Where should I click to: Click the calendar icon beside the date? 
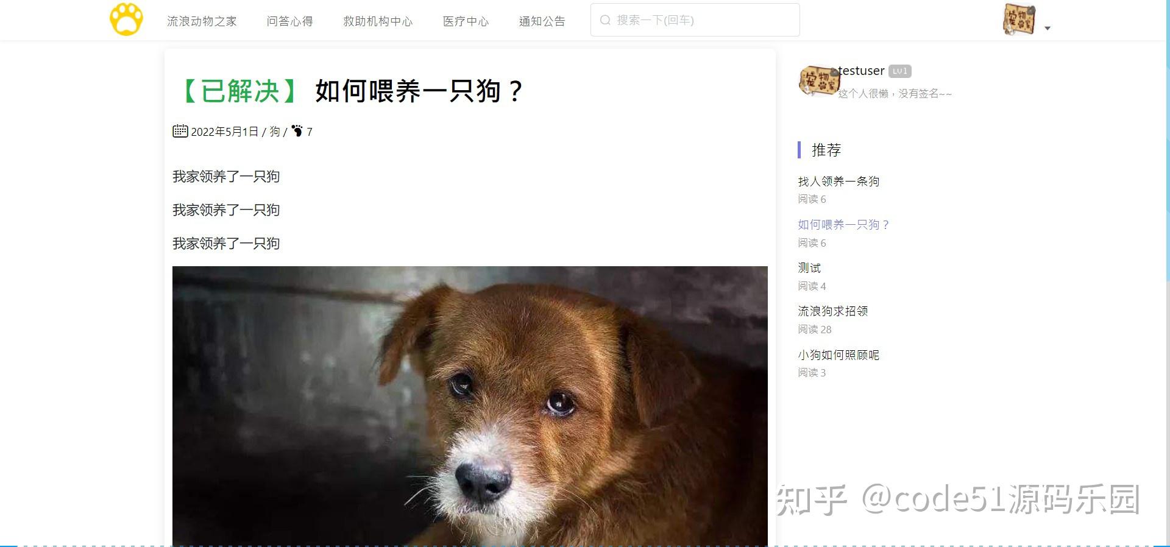pyautogui.click(x=180, y=131)
